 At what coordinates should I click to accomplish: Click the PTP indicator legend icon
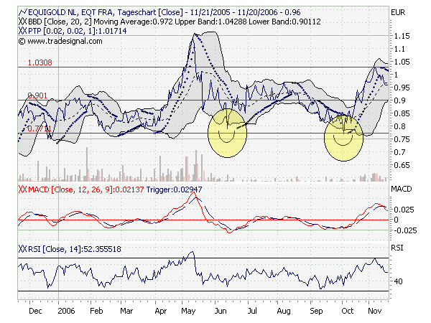coord(22,32)
